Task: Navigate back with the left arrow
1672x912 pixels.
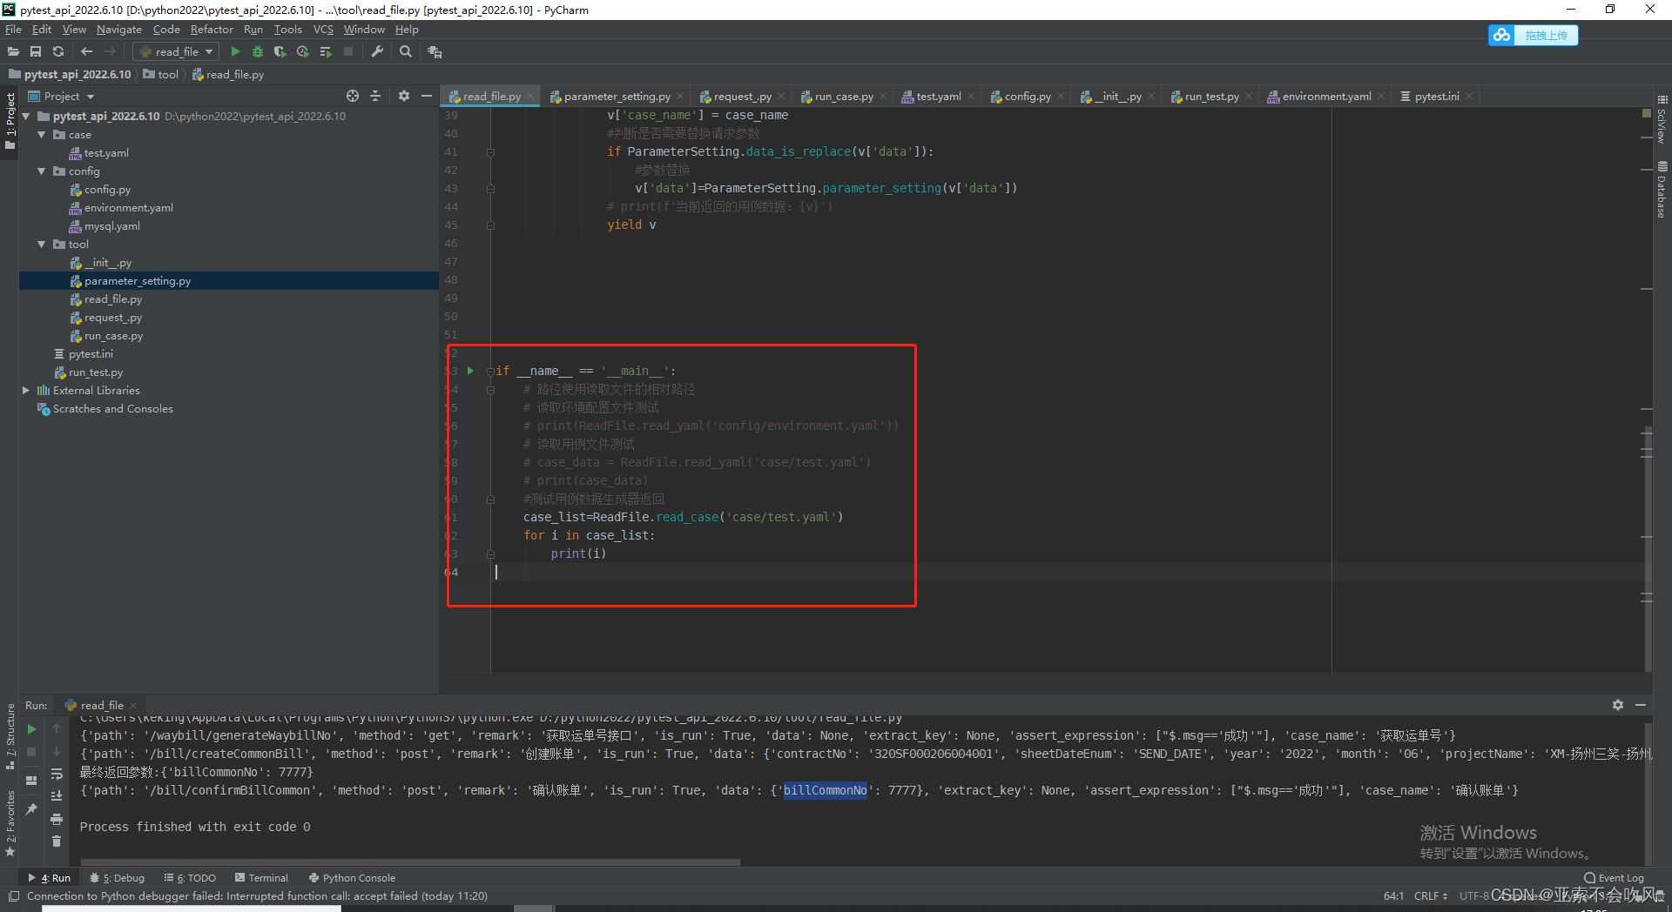Action: [86, 52]
